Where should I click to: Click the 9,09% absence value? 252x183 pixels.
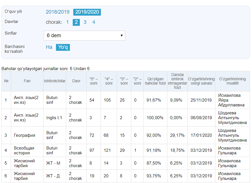(176, 100)
